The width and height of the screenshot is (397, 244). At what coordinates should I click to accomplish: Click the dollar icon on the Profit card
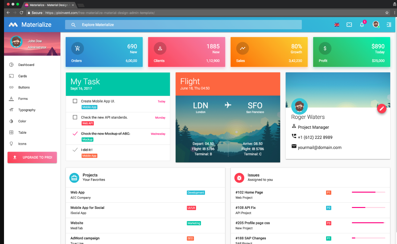click(x=325, y=48)
